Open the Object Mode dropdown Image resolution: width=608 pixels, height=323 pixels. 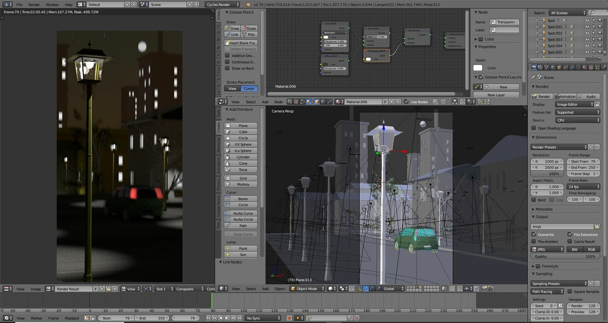pos(307,289)
